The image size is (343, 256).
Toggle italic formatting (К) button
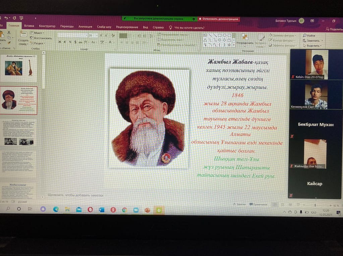(65, 42)
